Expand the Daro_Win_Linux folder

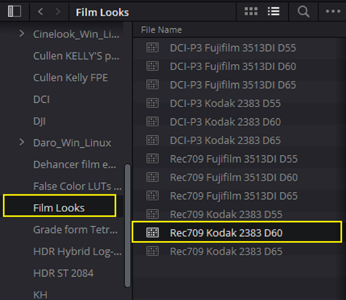22,142
